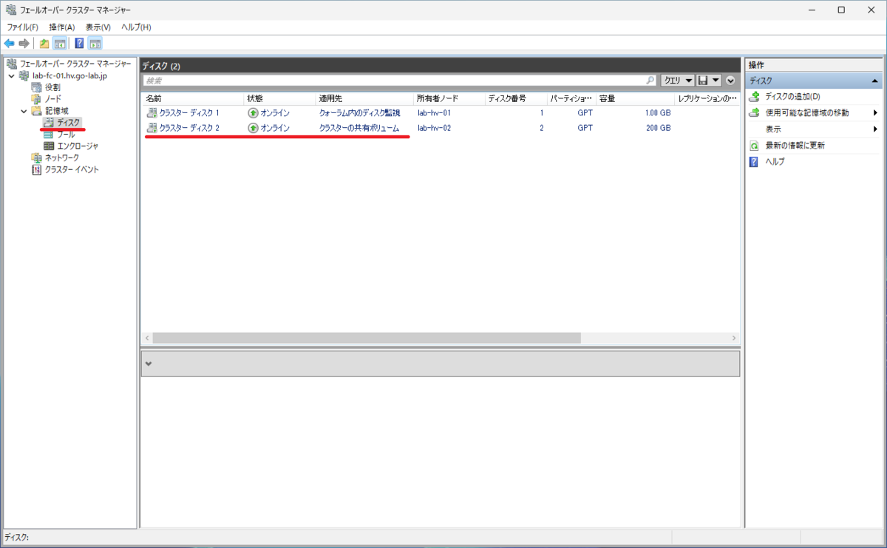The image size is (887, 548).
Task: Click the パーティショ… column header
Action: click(x=571, y=98)
